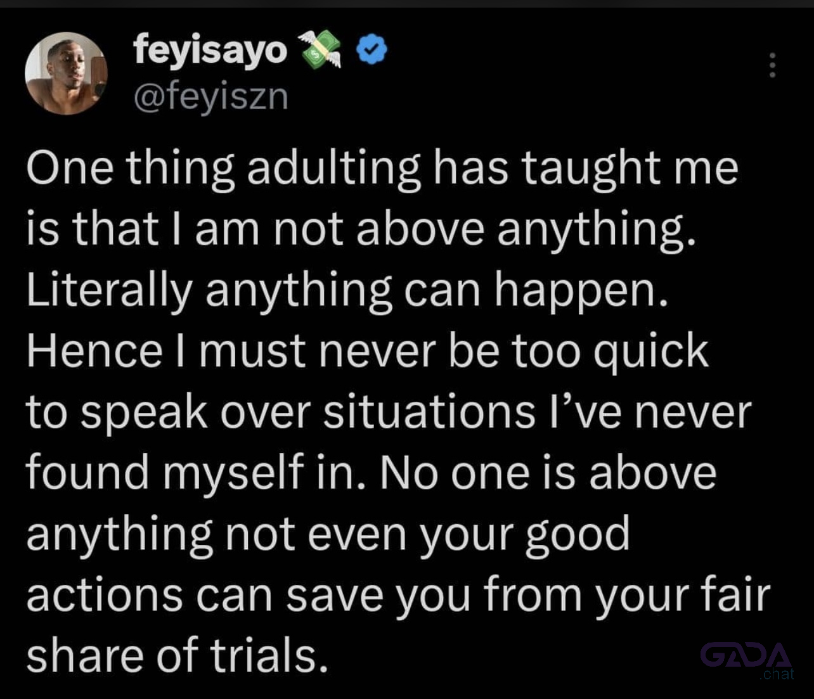
Task: Click the display name feyisayo
Action: pos(210,49)
